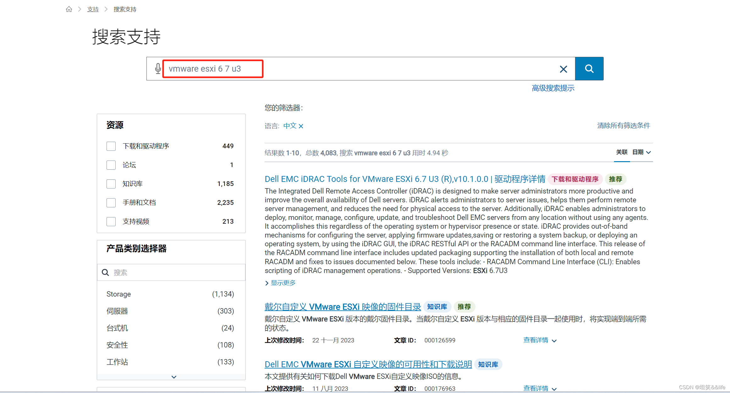Click the 知识库 filter label in the 资源 panel

point(133,184)
